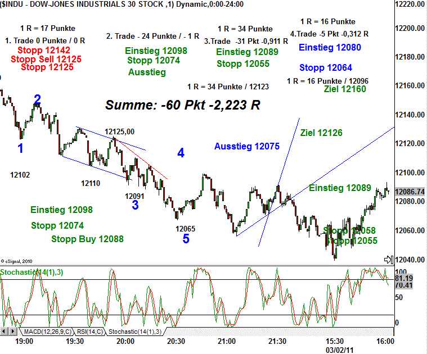This screenshot has width=427, height=354.
Task: Select the Stopp Buy 12088 annotation
Action: [x=87, y=239]
